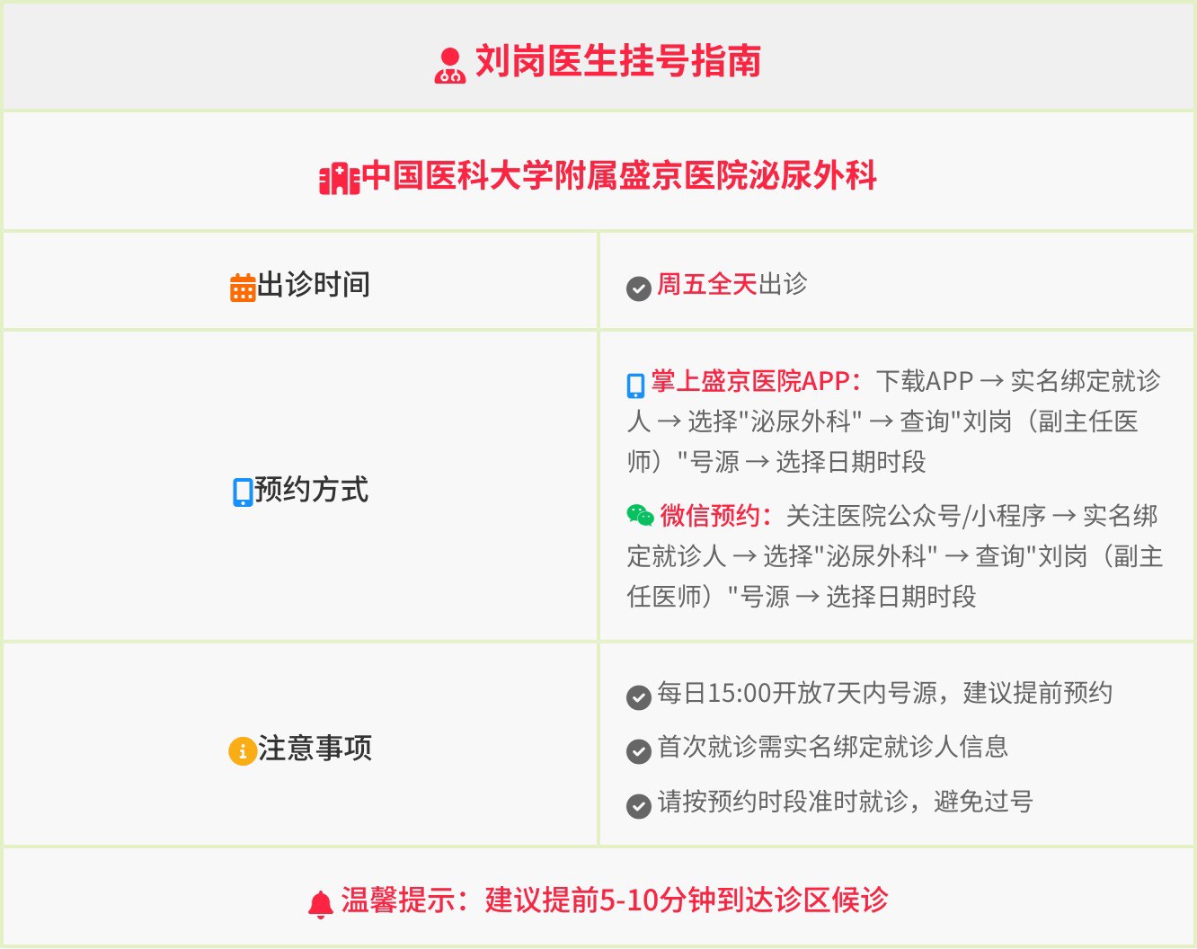Click the red hospital building icon
Screen dimensions: 1197x949
[x=340, y=179]
